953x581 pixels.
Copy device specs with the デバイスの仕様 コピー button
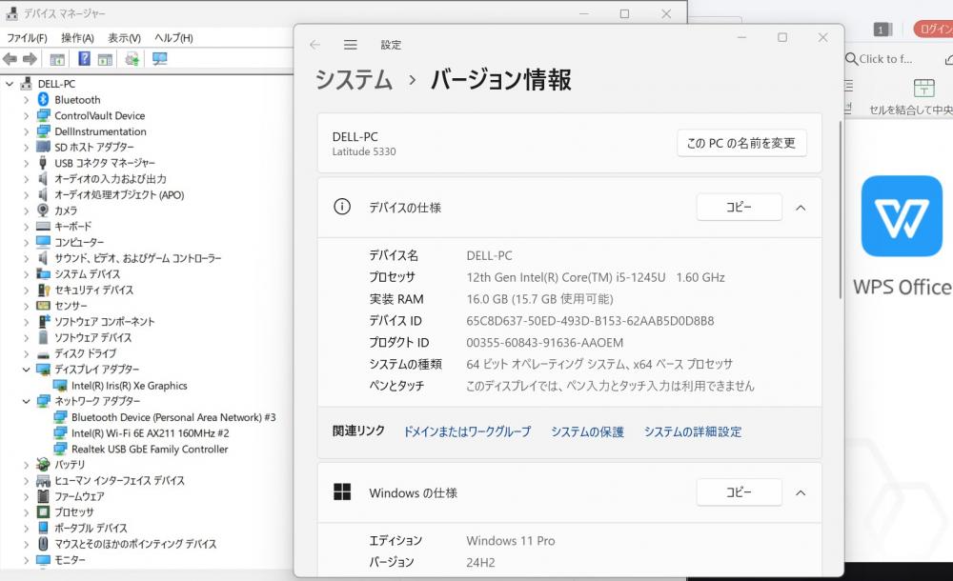coord(740,208)
